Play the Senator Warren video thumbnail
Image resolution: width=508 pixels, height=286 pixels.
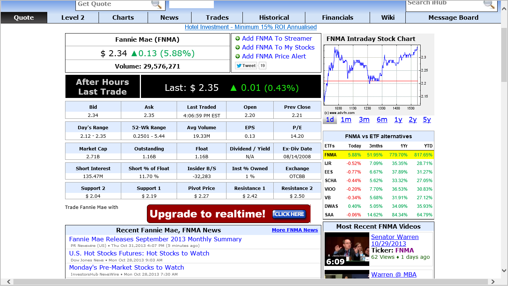point(347,249)
